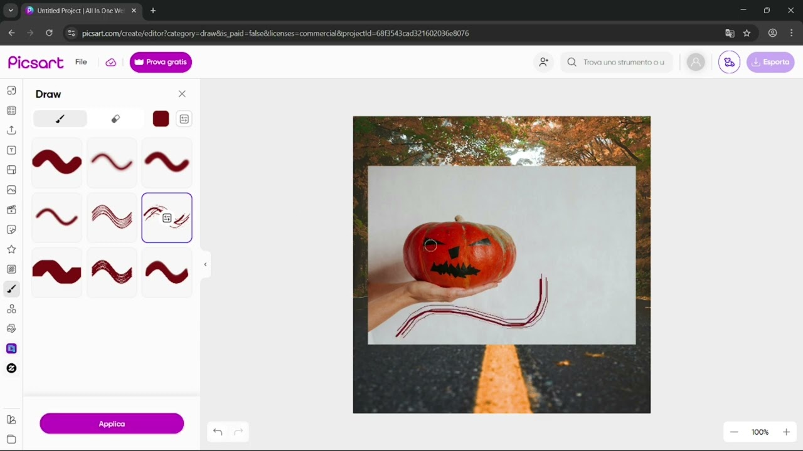Switch to the eraser mode in the Draw panel
The height and width of the screenshot is (451, 803).
point(115,119)
